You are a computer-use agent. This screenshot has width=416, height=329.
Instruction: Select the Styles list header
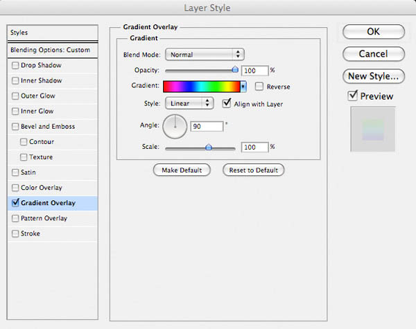[x=53, y=33]
